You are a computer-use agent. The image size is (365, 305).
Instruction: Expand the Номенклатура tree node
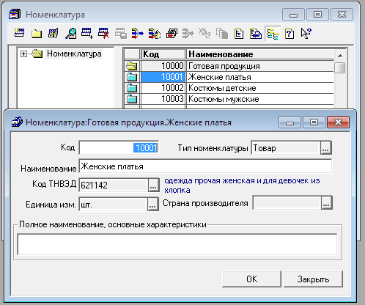tap(23, 54)
